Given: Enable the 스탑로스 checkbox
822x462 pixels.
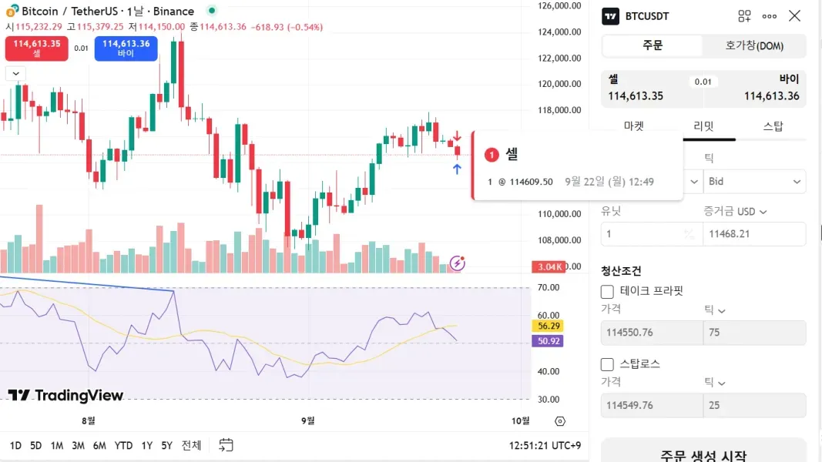Looking at the screenshot, I should pos(607,364).
